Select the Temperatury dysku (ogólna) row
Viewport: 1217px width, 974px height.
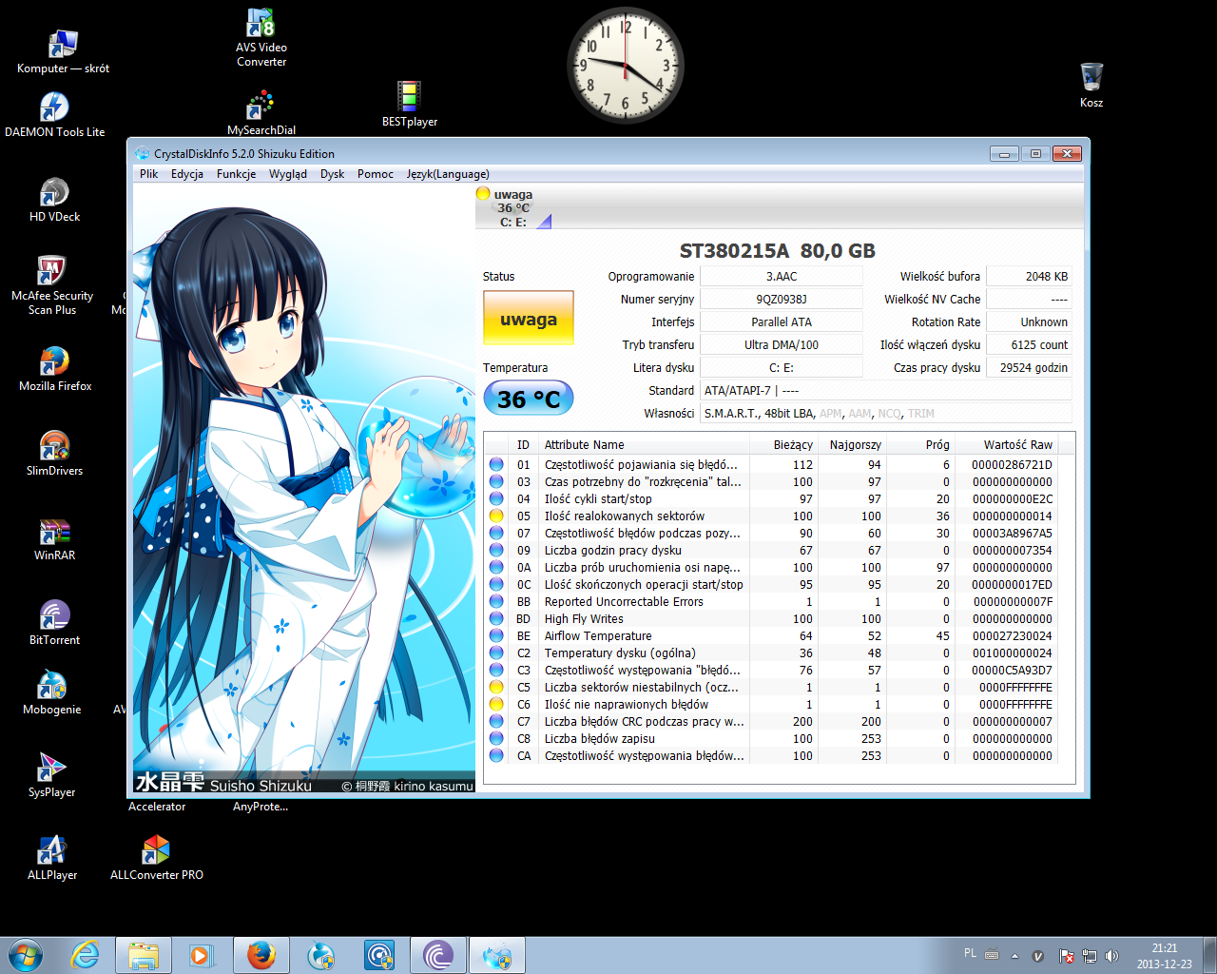tap(771, 653)
